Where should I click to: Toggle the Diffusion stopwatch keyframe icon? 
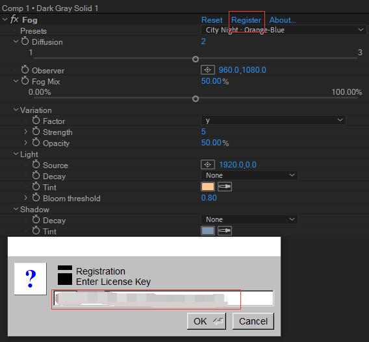click(25, 42)
